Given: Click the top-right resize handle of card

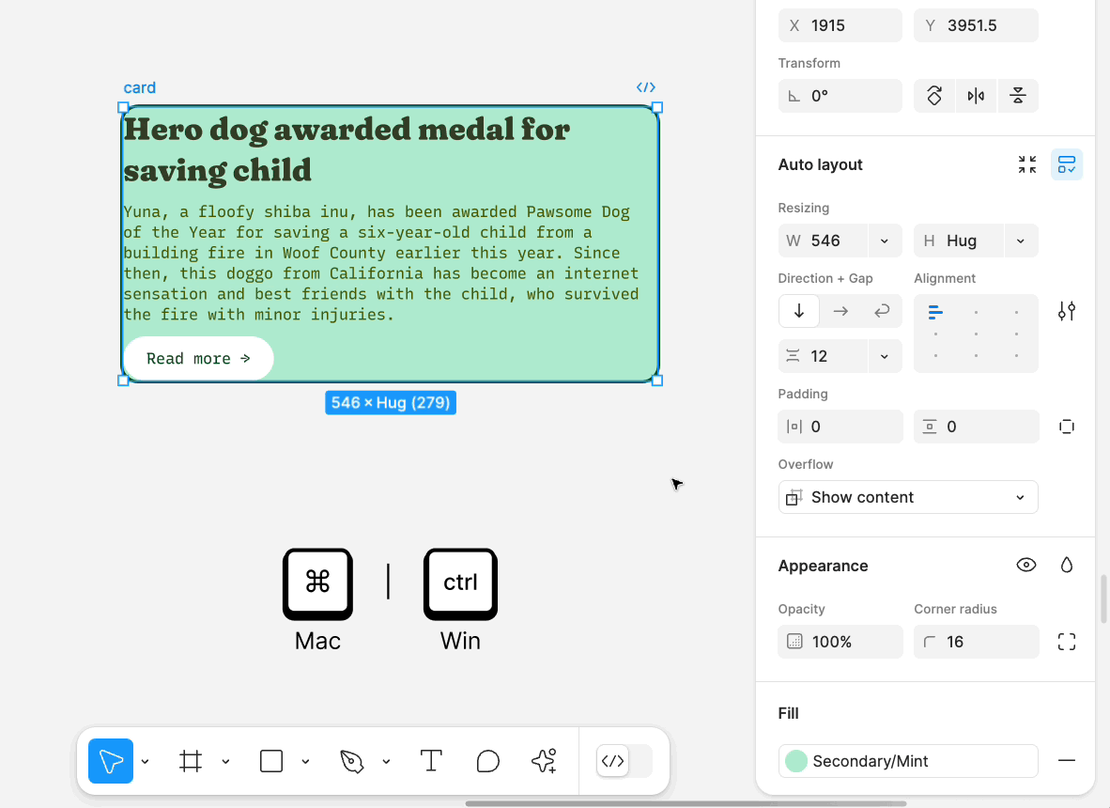Looking at the screenshot, I should (657, 108).
